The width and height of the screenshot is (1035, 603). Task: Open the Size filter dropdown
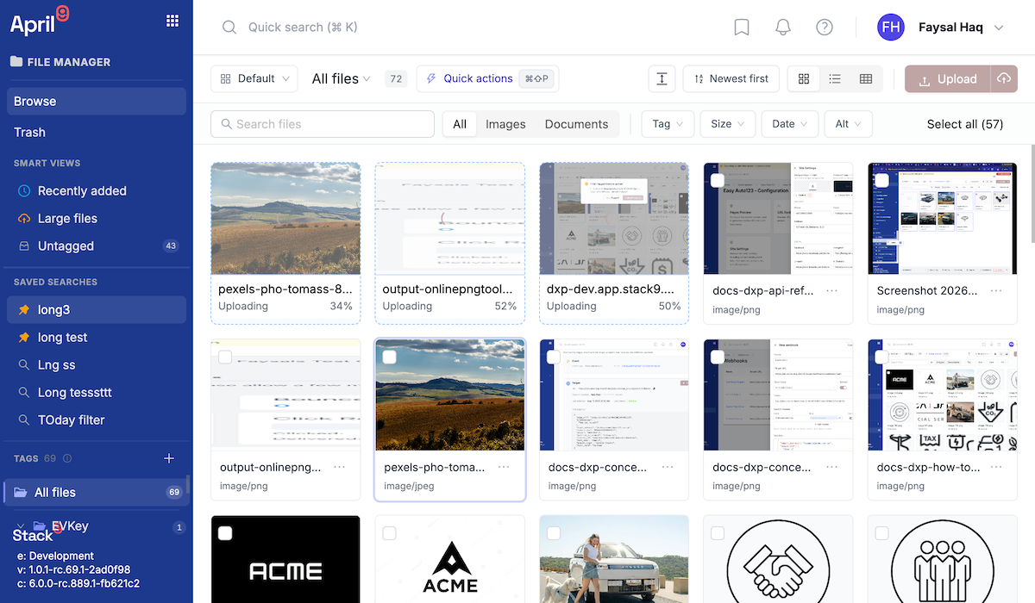(728, 124)
